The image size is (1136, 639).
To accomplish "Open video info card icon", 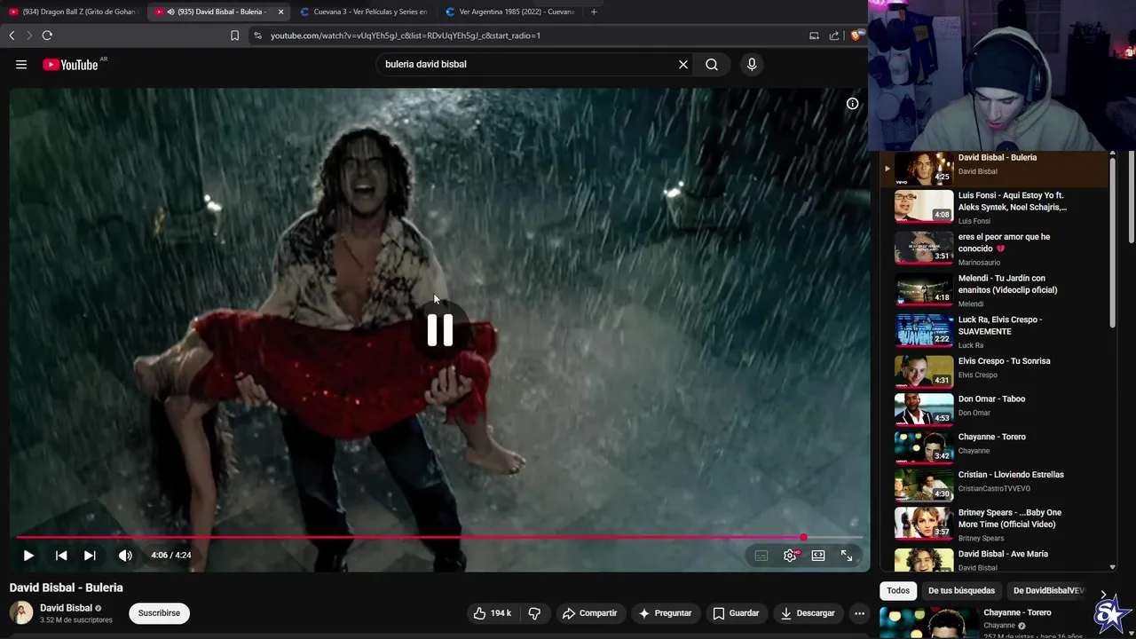I will coord(852,104).
